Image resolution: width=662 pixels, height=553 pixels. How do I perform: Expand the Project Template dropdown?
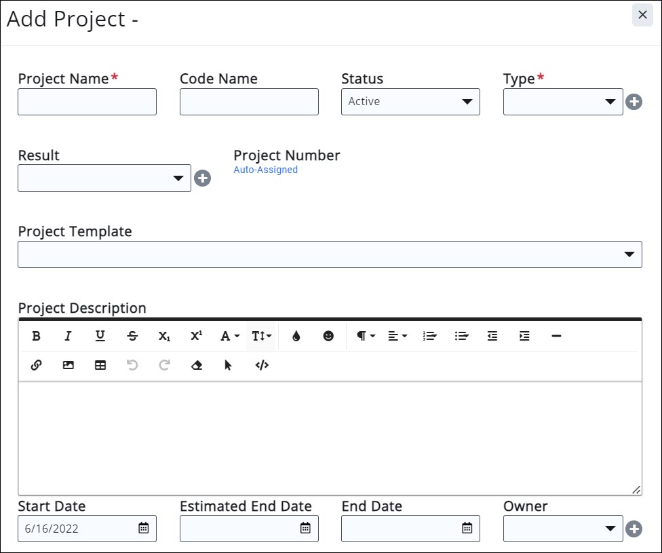click(x=330, y=254)
